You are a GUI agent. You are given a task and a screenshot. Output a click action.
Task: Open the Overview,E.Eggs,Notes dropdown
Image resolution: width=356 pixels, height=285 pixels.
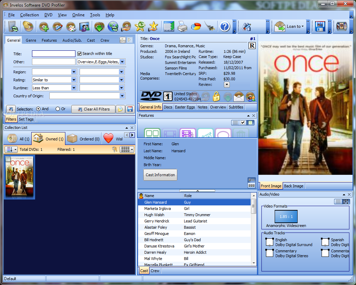click(122, 62)
